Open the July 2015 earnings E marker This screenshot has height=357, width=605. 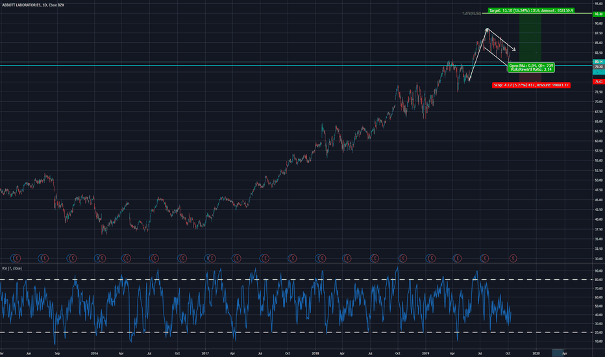coord(45,258)
